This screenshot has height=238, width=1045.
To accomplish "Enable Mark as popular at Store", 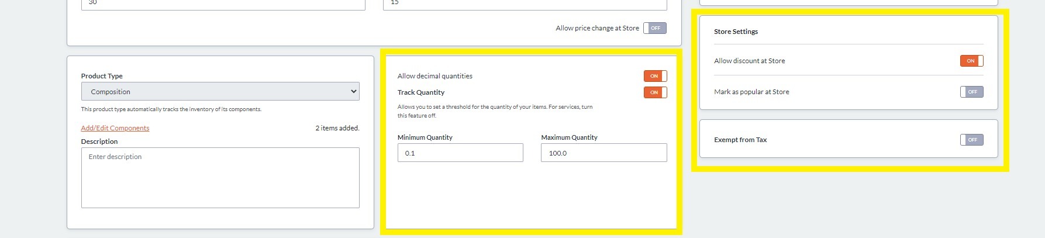I will [971, 92].
